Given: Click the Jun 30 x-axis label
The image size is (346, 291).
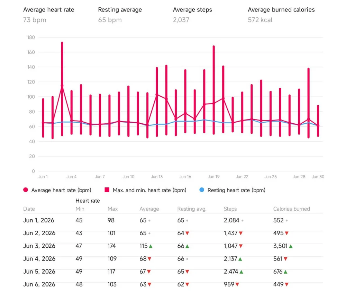Looking at the screenshot, I should (318, 177).
